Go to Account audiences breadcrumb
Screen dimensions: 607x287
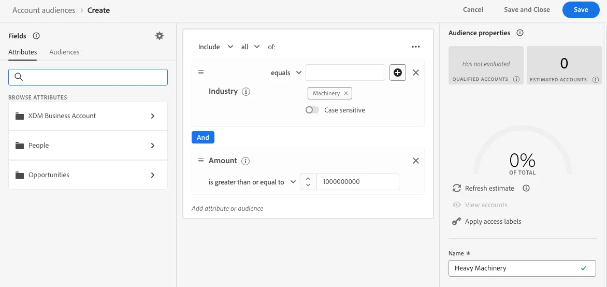(x=44, y=10)
